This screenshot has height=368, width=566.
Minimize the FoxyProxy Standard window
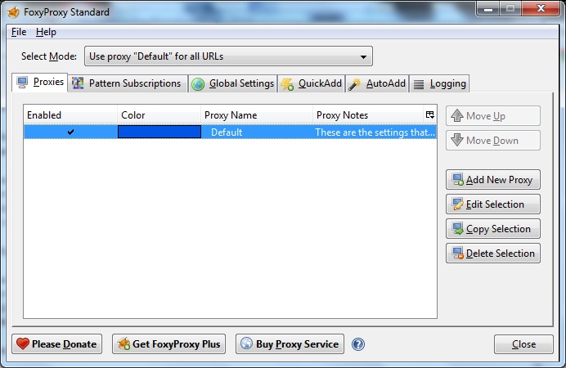(x=488, y=9)
